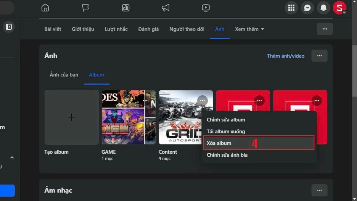Go to Facebook Home icon
The height and width of the screenshot is (201, 357).
pyautogui.click(x=45, y=8)
